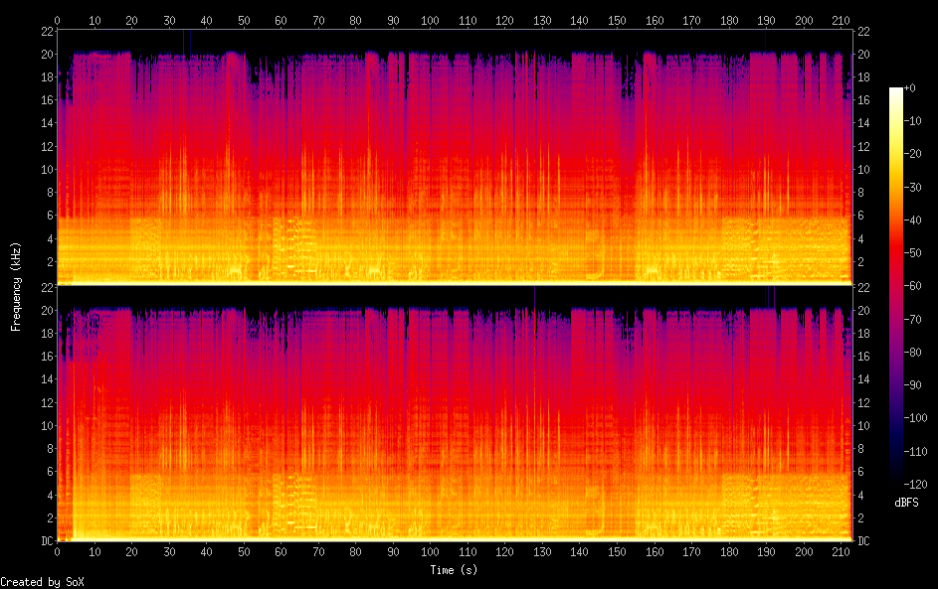Click the "DC" label at the bottom left

[x=45, y=541]
